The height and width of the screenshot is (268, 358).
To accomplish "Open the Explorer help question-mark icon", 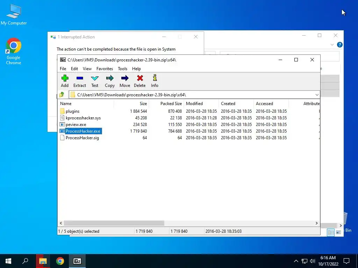I will point(340,45).
